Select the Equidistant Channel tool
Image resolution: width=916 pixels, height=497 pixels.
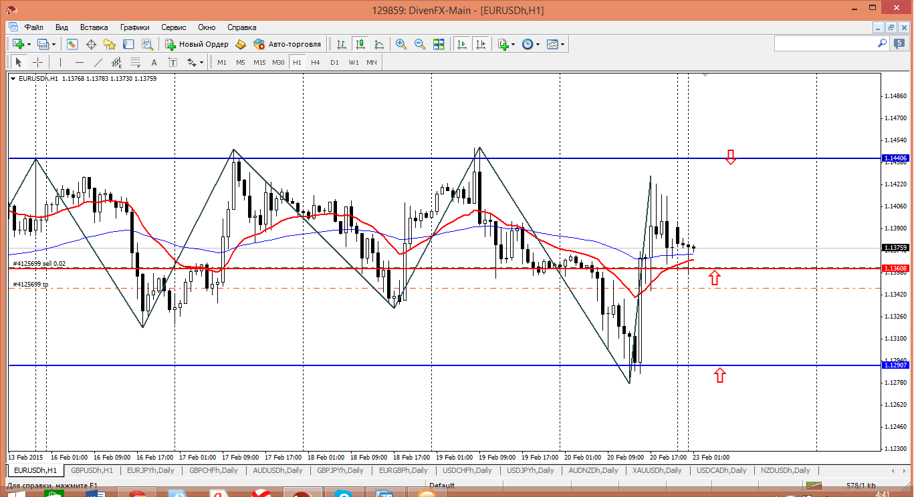pos(117,62)
